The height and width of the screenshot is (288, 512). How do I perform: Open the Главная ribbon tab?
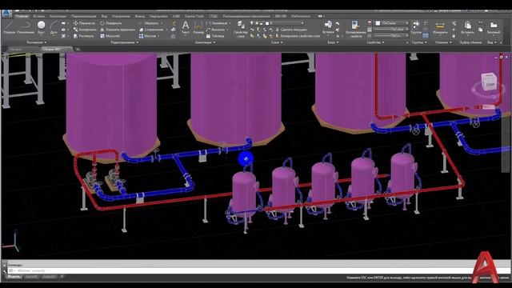(22, 16)
